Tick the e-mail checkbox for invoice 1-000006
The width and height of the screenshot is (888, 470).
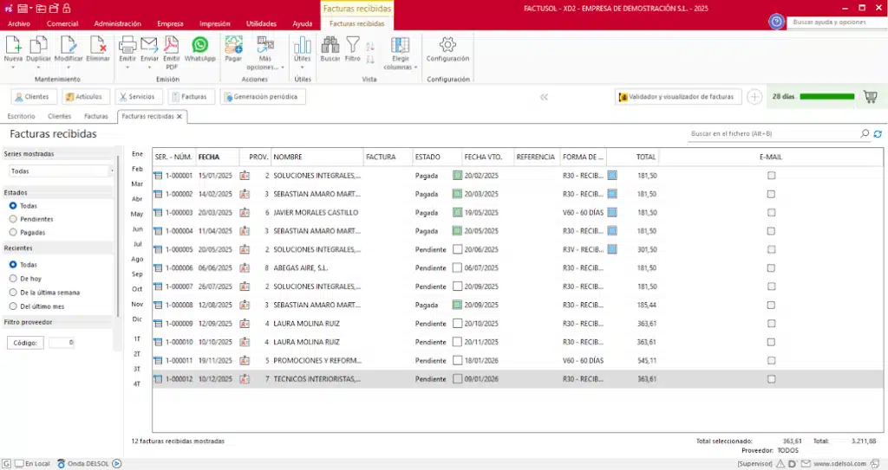[x=771, y=268]
